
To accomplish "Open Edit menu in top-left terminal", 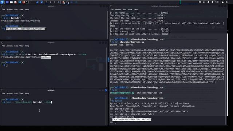I will pos(16,9).
